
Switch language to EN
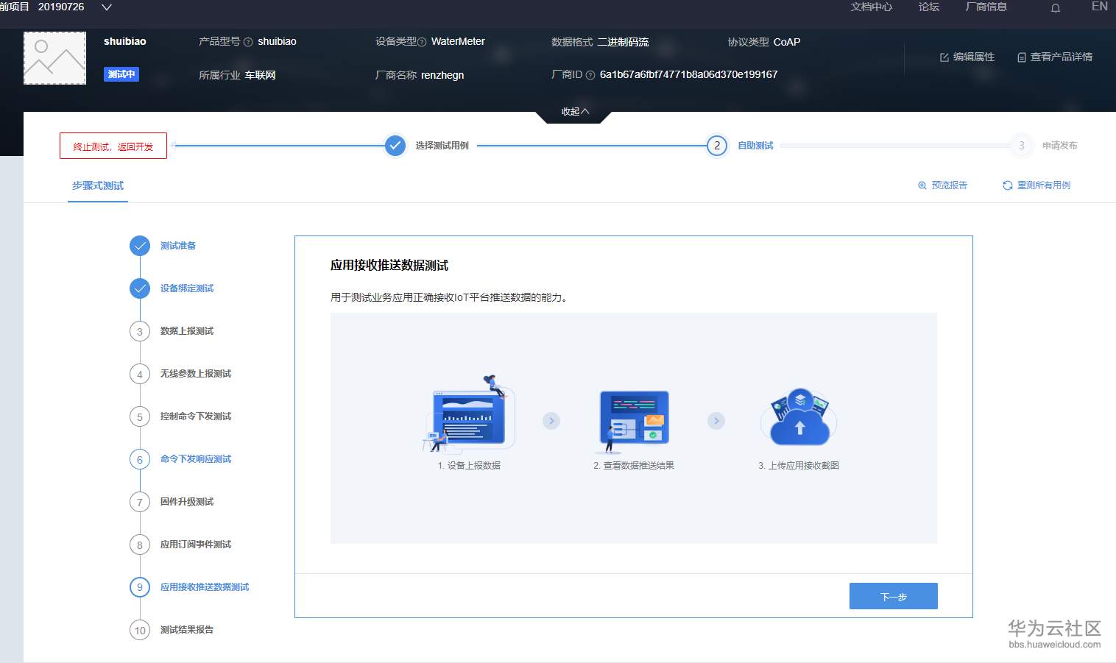click(1099, 7)
